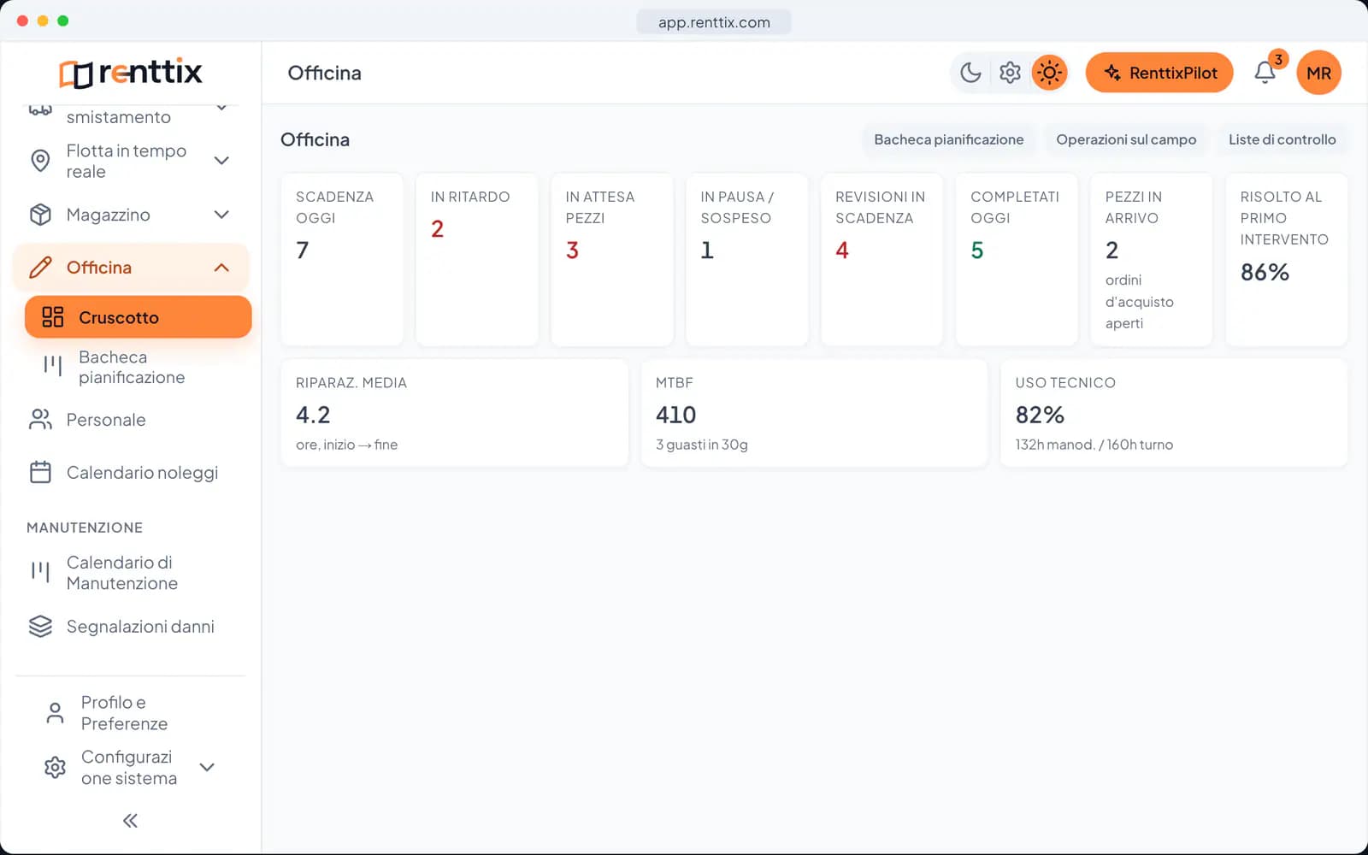The height and width of the screenshot is (855, 1368).
Task: Launch RenttixPilot assistant
Action: click(1159, 73)
